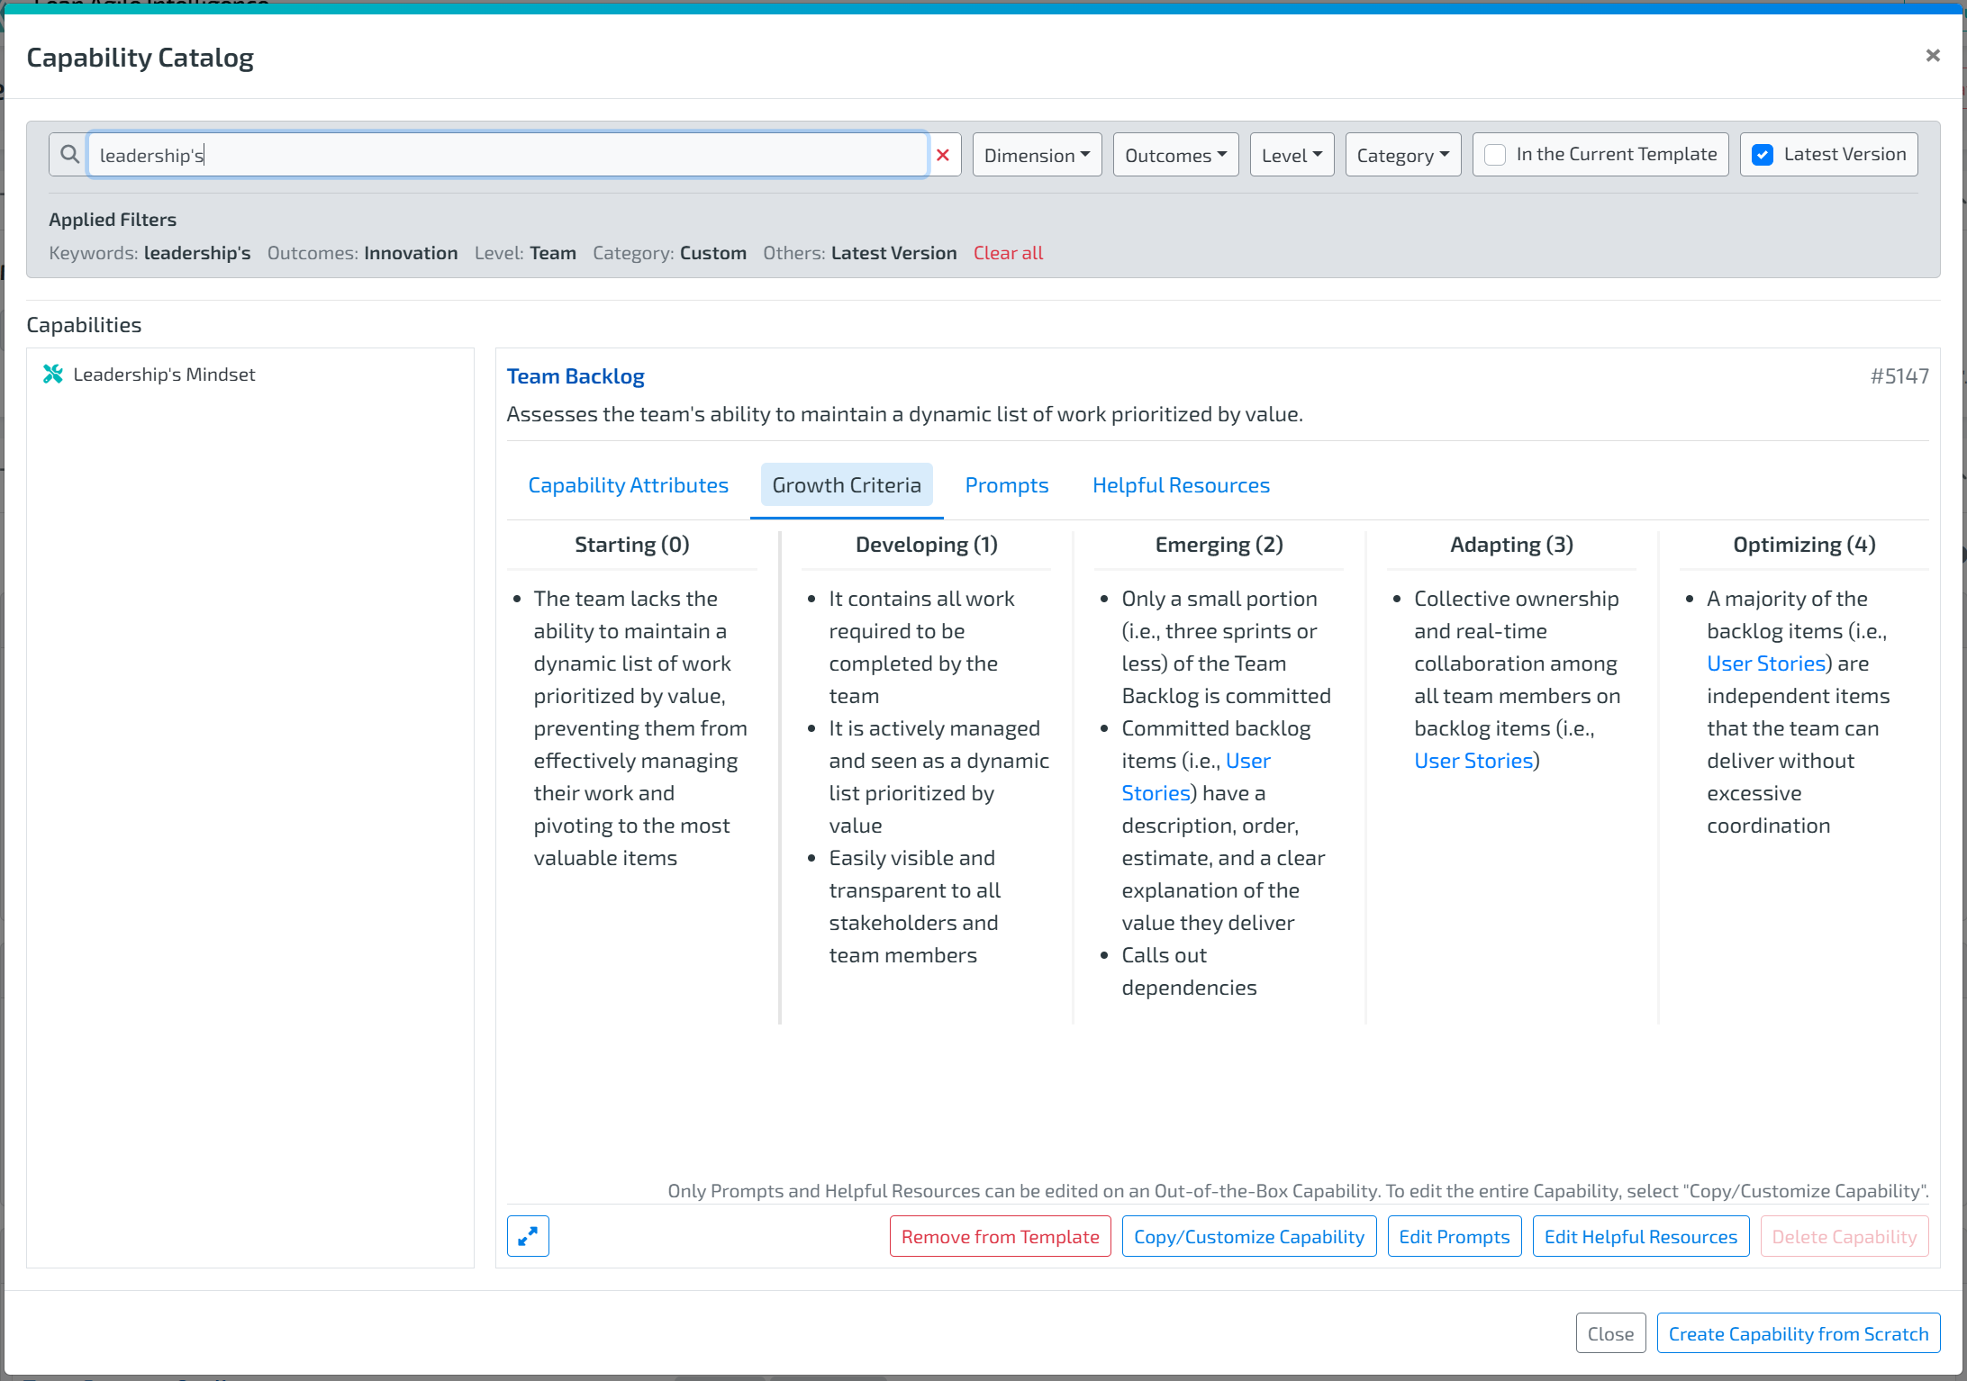This screenshot has width=1967, height=1381.
Task: Expand the Level dropdown
Action: click(x=1292, y=155)
